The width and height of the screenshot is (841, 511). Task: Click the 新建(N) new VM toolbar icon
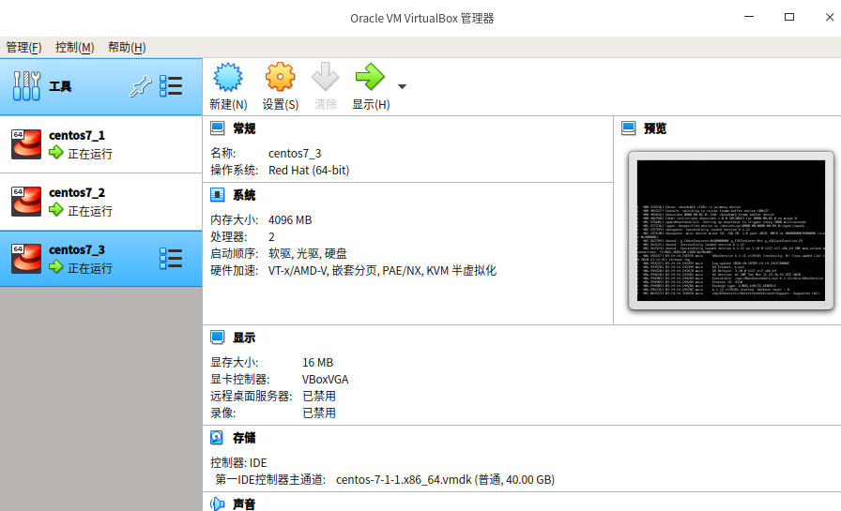(228, 77)
